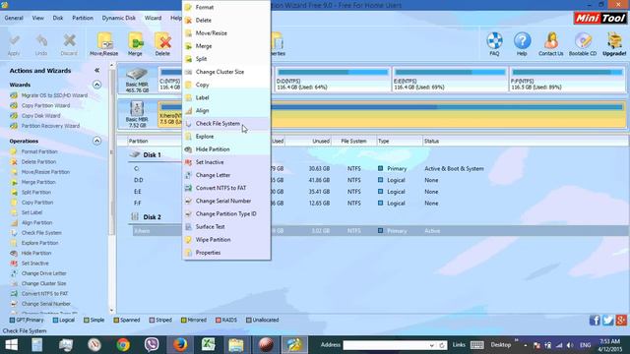Image resolution: width=630 pixels, height=354 pixels.
Task: Open Firefox from the taskbar
Action: point(180,345)
